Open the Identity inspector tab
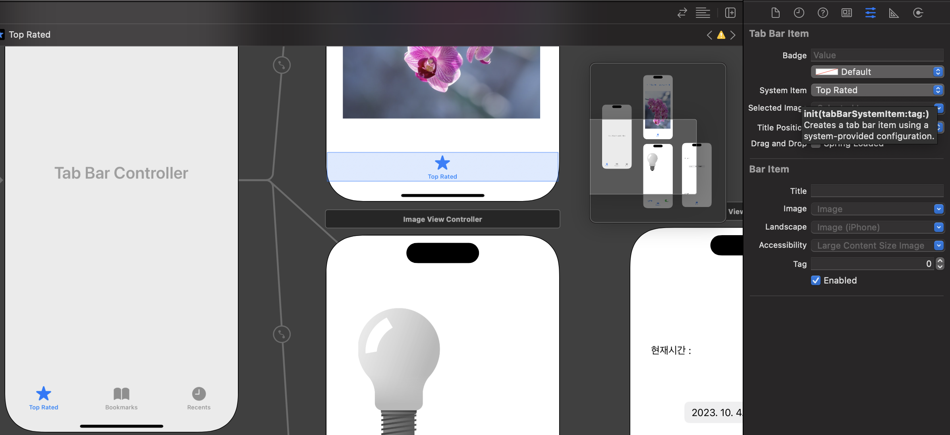The width and height of the screenshot is (950, 435). coord(846,13)
